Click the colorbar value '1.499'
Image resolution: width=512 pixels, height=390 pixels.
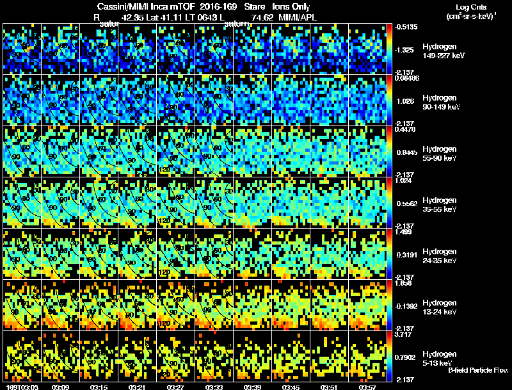click(x=403, y=232)
